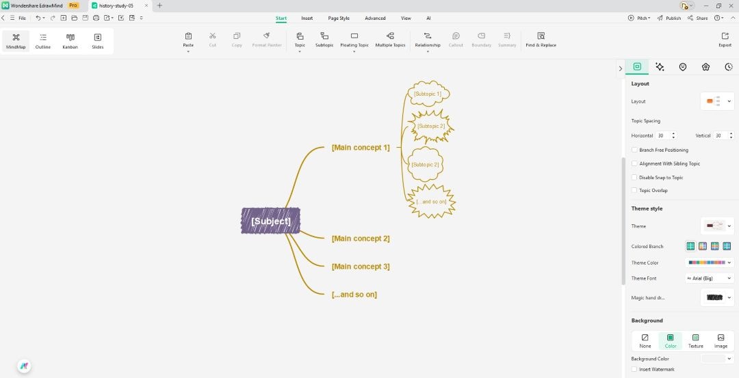This screenshot has width=739, height=378.
Task: Open the AI sparkle panel tab
Action: (x=660, y=67)
